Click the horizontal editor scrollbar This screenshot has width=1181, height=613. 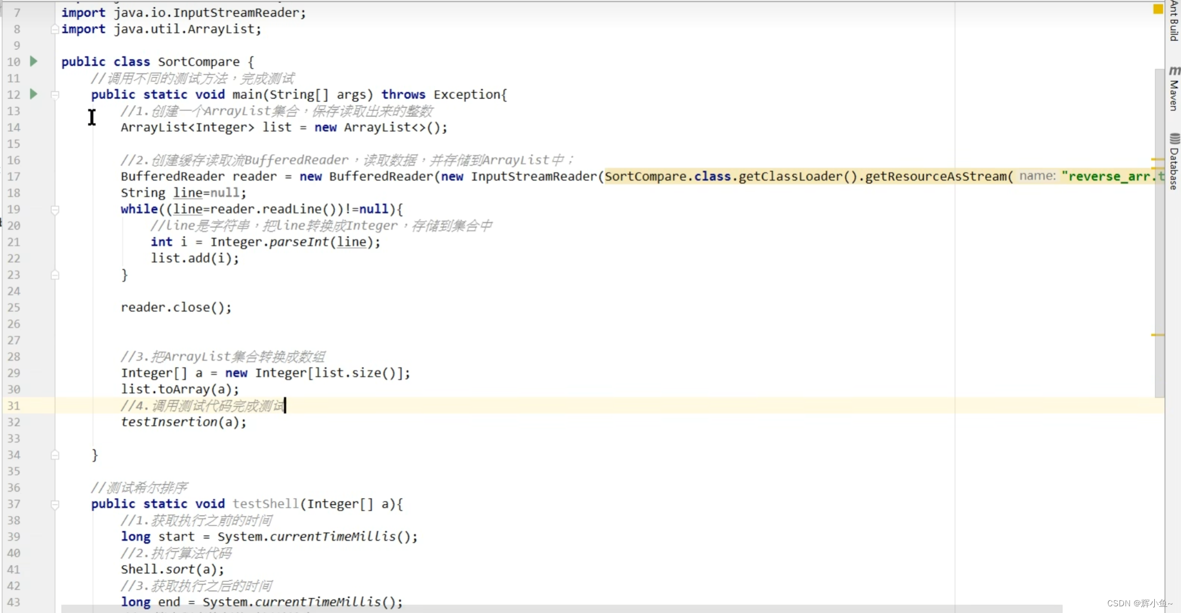click(x=561, y=609)
